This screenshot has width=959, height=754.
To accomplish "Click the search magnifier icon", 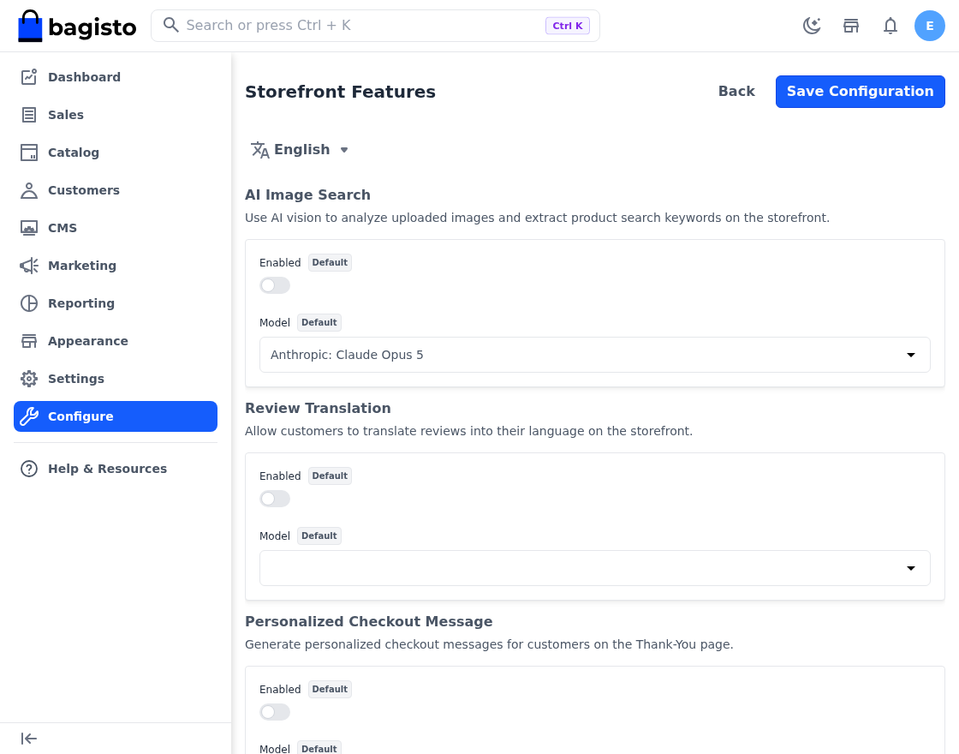I will tap(171, 25).
